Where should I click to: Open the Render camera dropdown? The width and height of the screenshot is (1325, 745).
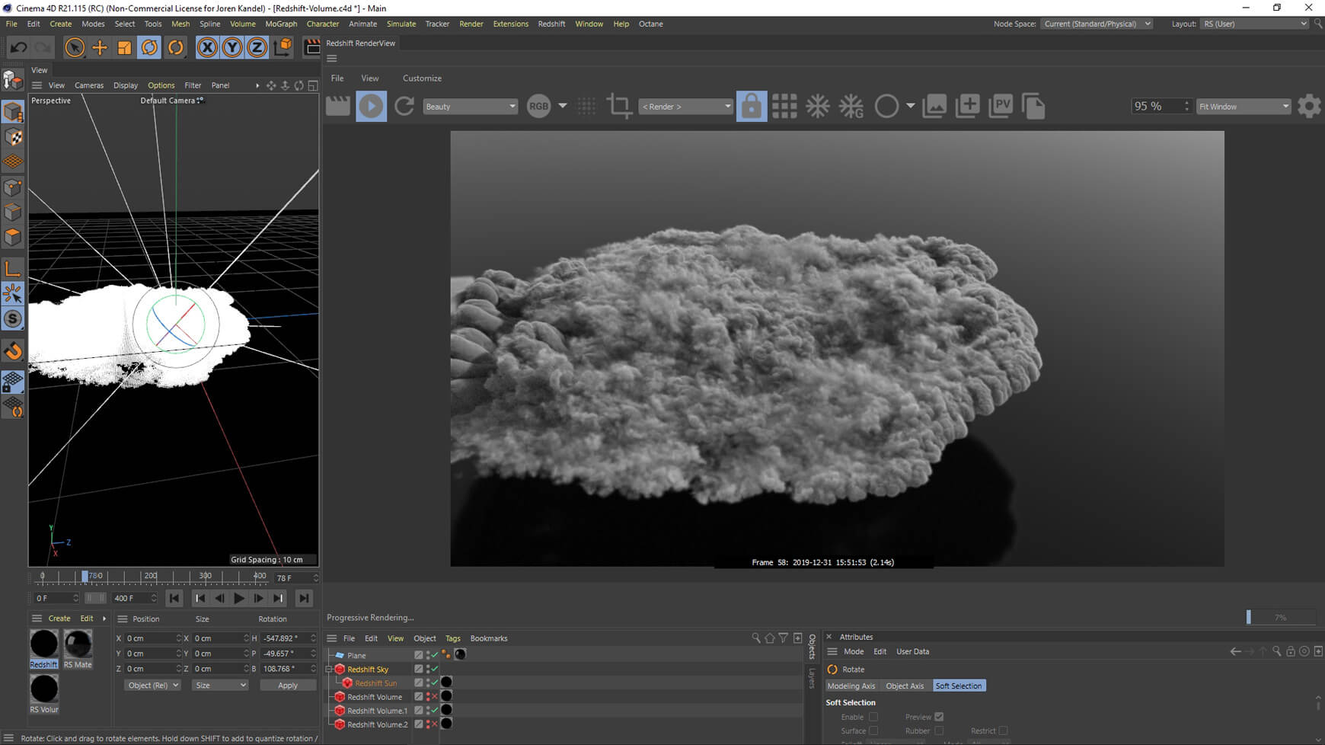(x=686, y=107)
